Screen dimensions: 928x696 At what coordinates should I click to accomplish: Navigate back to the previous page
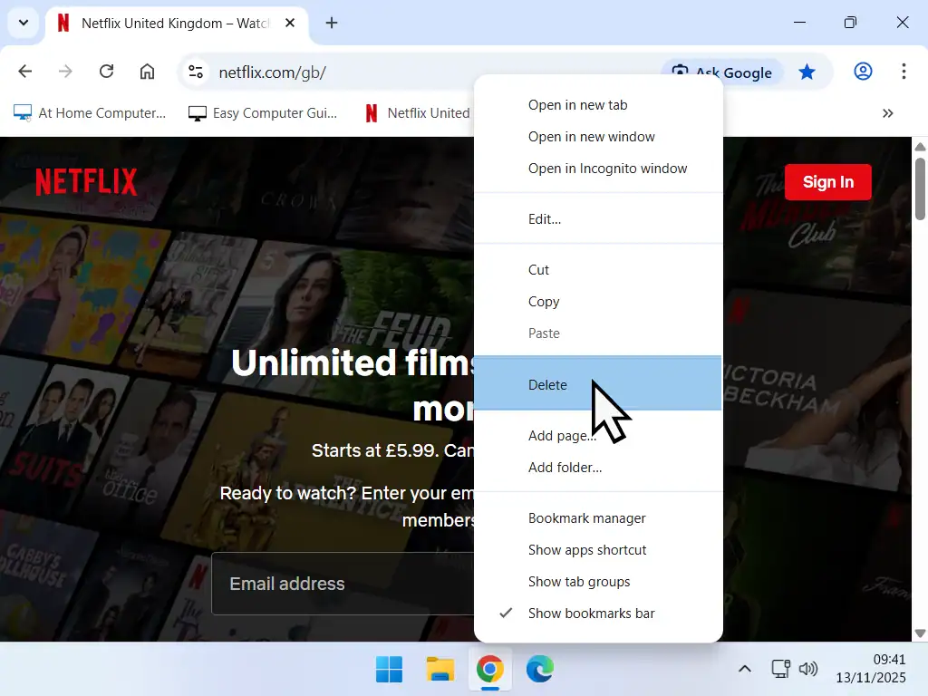24,71
